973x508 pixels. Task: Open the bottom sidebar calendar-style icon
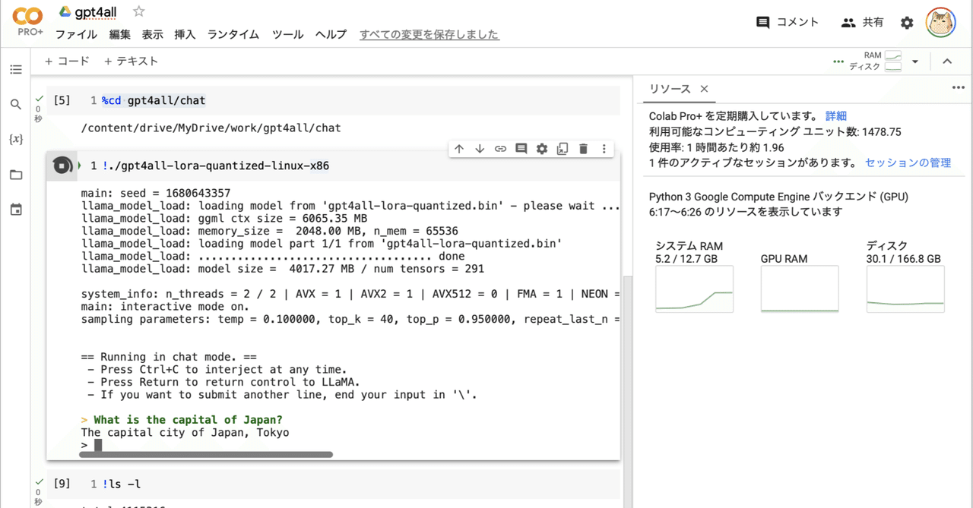(16, 210)
